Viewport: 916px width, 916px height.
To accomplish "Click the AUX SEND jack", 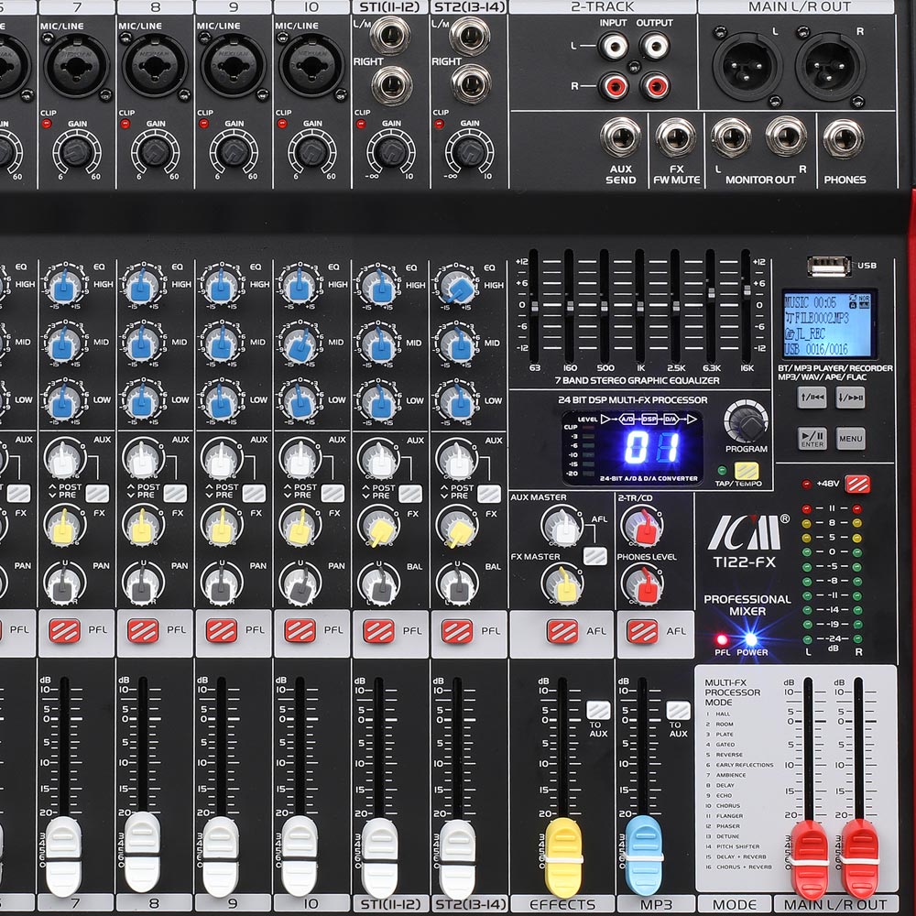I will (x=620, y=137).
